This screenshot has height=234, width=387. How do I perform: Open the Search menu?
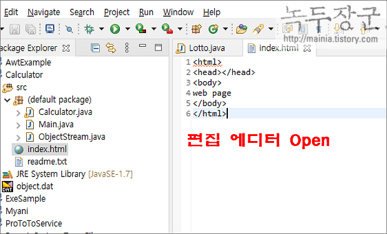click(82, 12)
